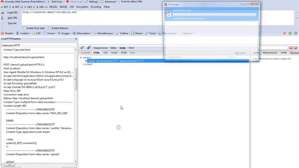Image resolution: width=299 pixels, height=168 pixels.
Task: Click the Execute icon in HackBar
Action: coord(2,23)
